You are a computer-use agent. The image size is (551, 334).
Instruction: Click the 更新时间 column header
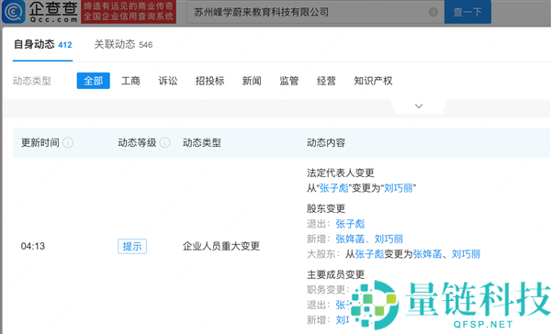click(40, 142)
